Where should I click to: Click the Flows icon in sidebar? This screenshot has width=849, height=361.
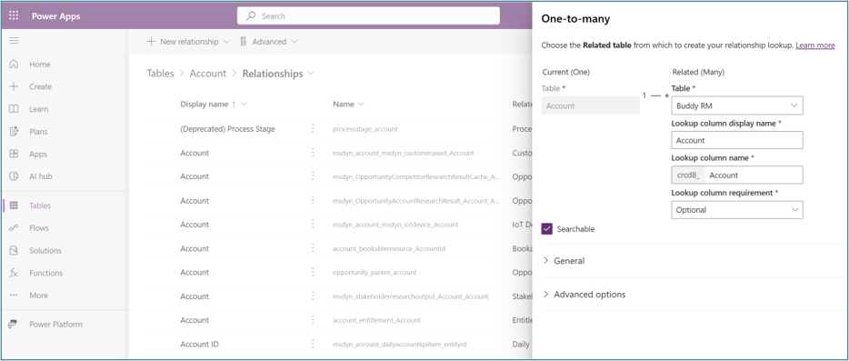(14, 228)
